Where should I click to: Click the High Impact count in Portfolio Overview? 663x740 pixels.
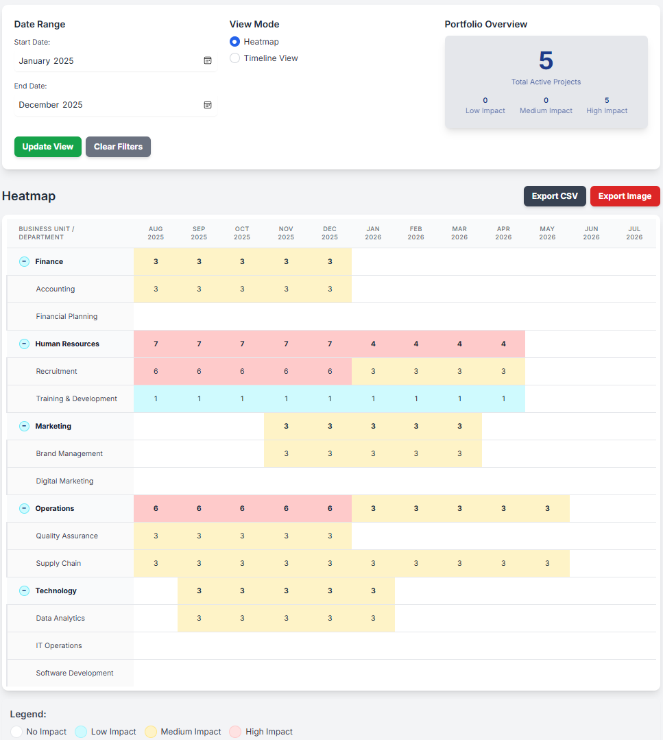point(607,100)
